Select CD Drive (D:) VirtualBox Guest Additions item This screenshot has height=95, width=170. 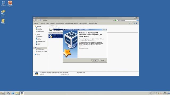point(56,36)
